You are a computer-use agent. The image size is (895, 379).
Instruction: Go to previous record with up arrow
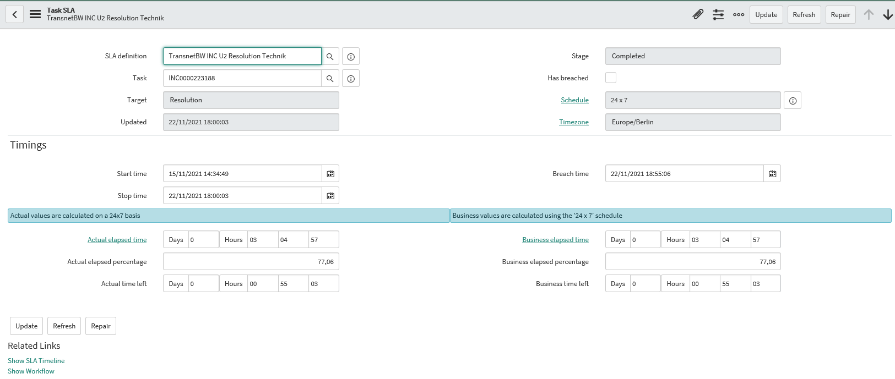(x=869, y=15)
